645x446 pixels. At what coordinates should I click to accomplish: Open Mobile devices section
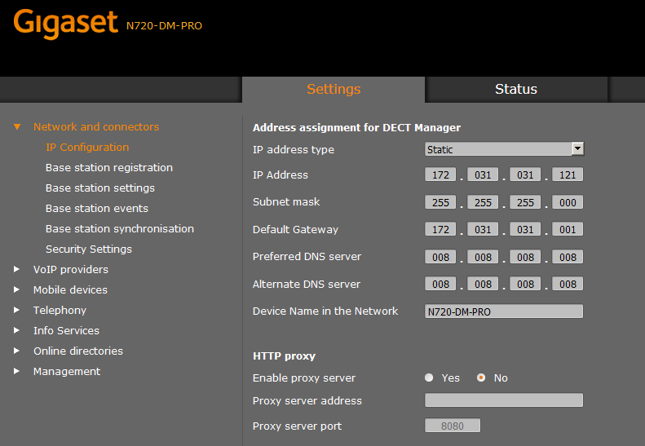[70, 289]
